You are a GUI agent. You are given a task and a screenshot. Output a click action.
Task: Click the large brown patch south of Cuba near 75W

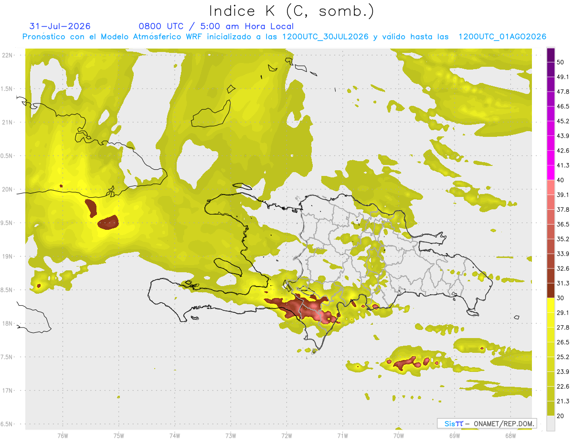pyautogui.click(x=108, y=222)
